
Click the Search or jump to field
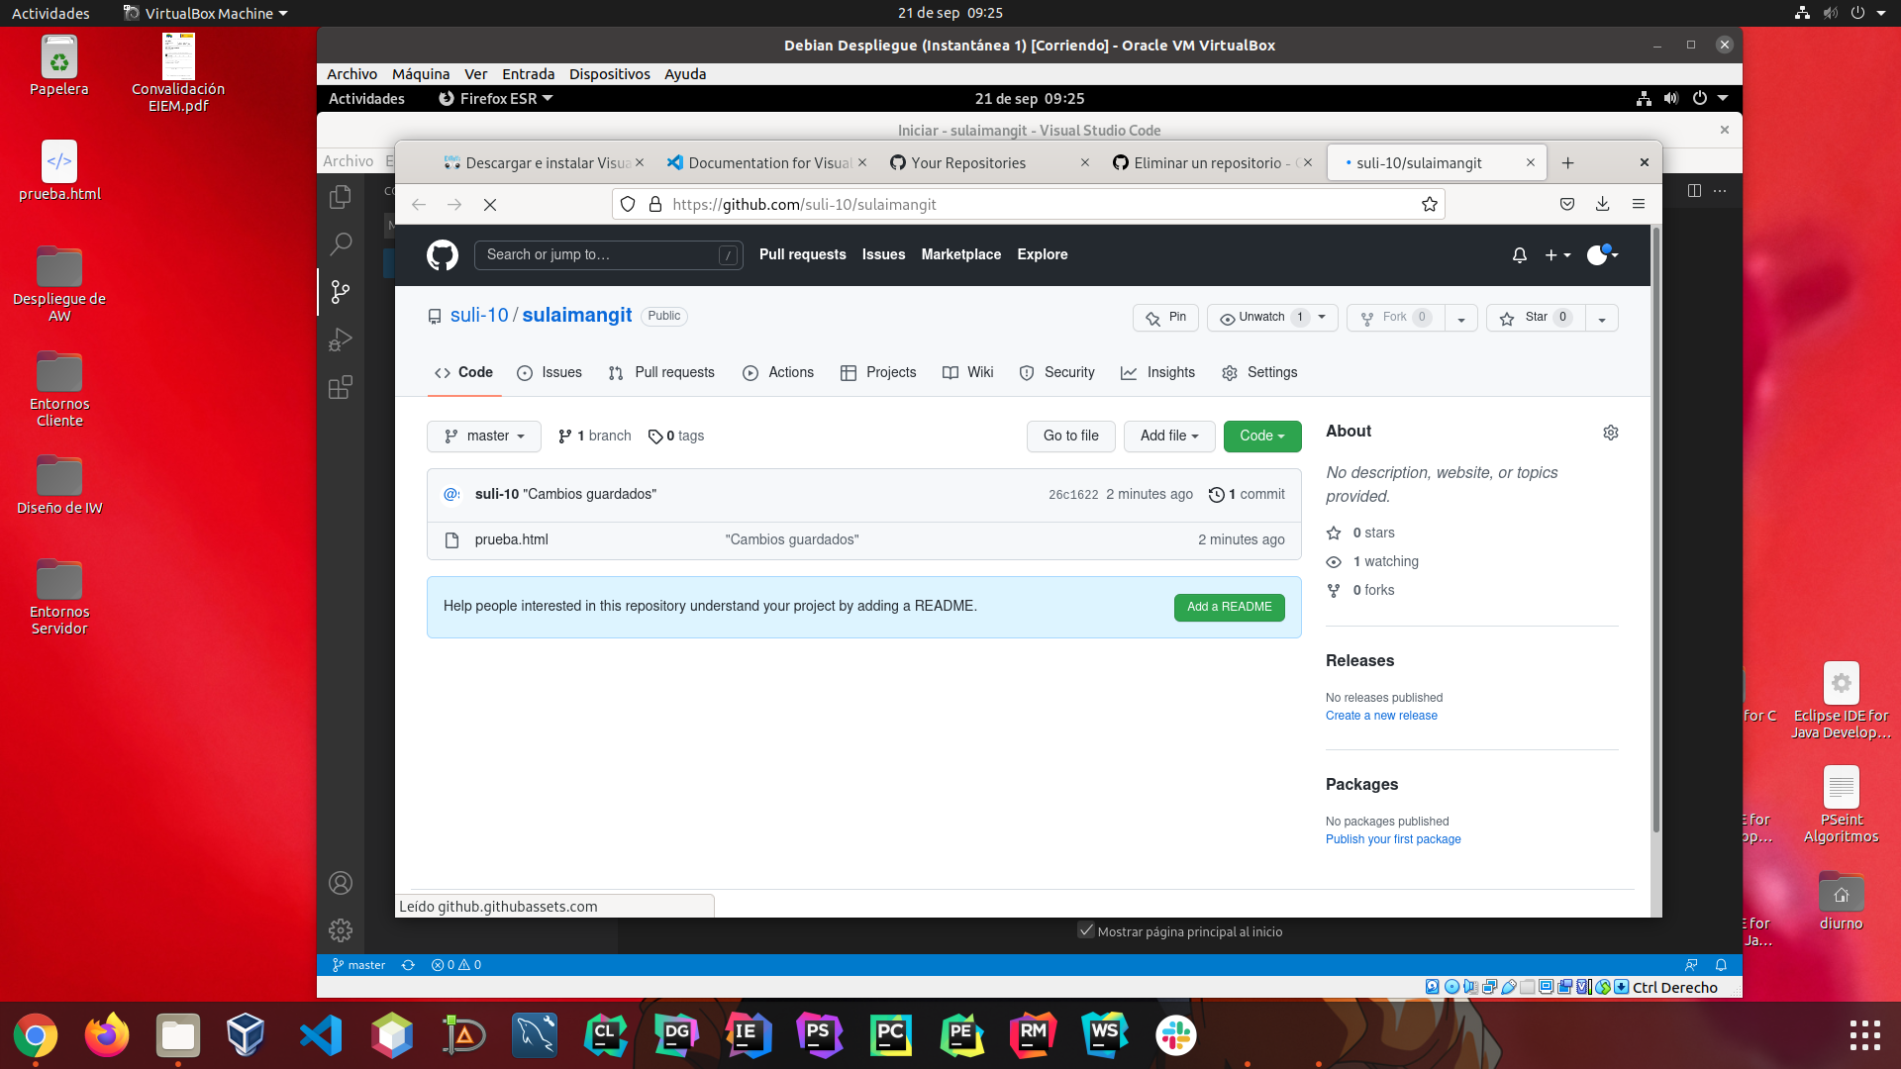(x=594, y=254)
